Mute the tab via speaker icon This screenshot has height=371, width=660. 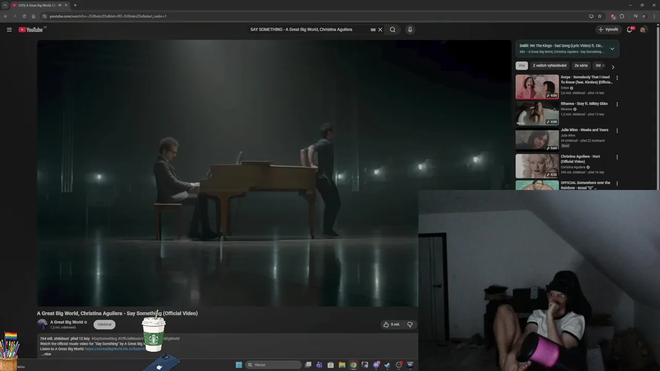coord(60,5)
